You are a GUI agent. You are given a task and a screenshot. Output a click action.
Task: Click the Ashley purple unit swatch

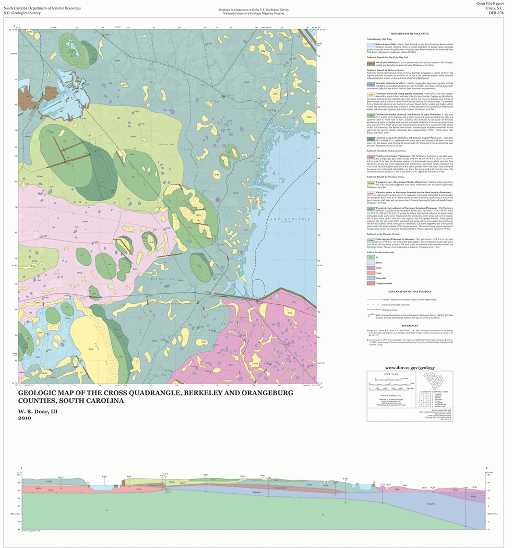tap(370, 267)
